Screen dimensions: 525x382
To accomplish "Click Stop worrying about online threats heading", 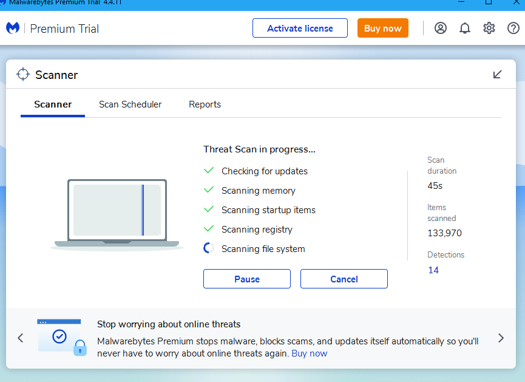I will [x=169, y=324].
